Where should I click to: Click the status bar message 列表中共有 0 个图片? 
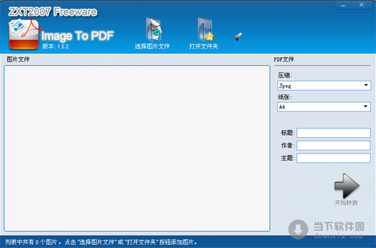pos(31,242)
